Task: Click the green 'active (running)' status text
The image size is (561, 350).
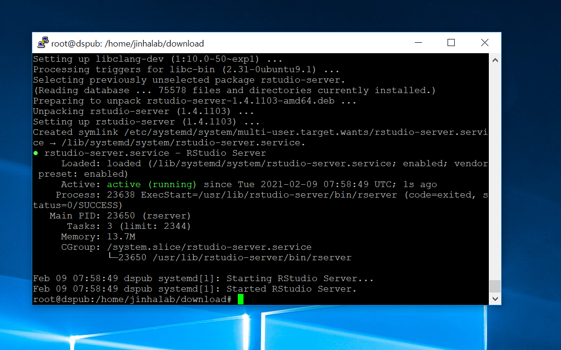Action: pyautogui.click(x=152, y=184)
